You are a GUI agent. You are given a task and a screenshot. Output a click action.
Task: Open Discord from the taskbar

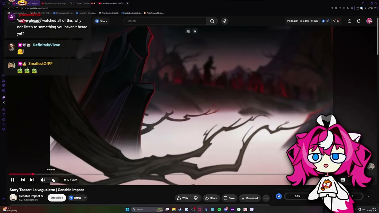pos(226,209)
